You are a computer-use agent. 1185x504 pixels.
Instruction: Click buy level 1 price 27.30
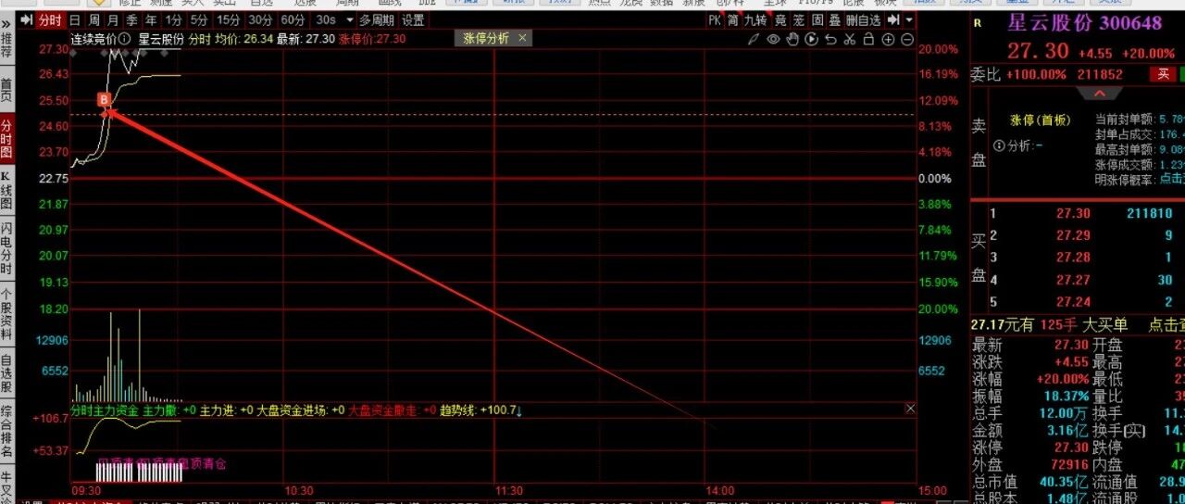(x=1073, y=213)
